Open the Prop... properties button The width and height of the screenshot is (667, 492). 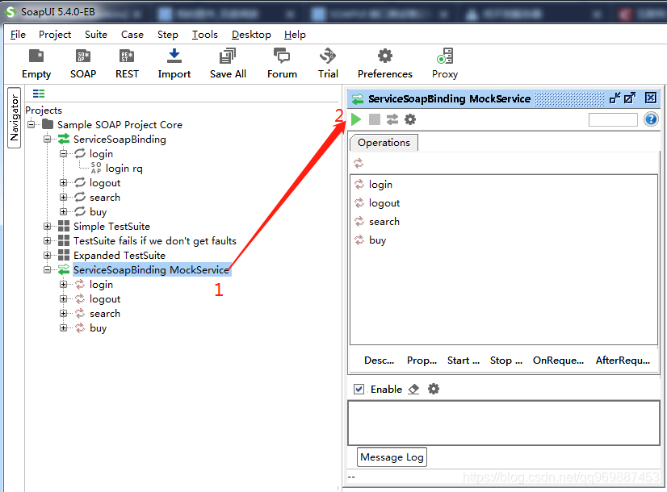(x=422, y=361)
